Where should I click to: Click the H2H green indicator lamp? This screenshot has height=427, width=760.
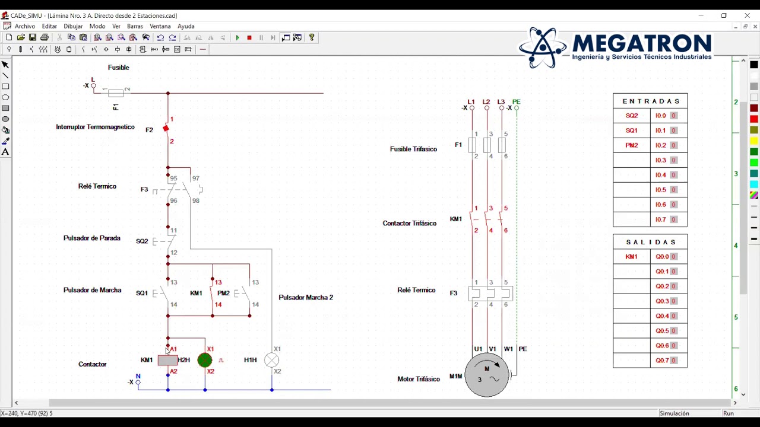(x=205, y=360)
